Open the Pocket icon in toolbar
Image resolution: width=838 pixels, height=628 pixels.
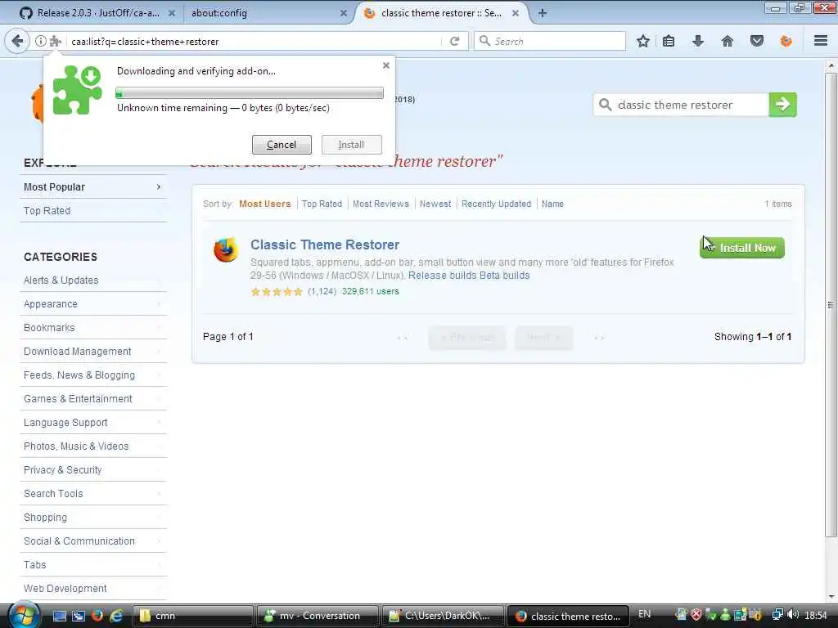click(757, 41)
